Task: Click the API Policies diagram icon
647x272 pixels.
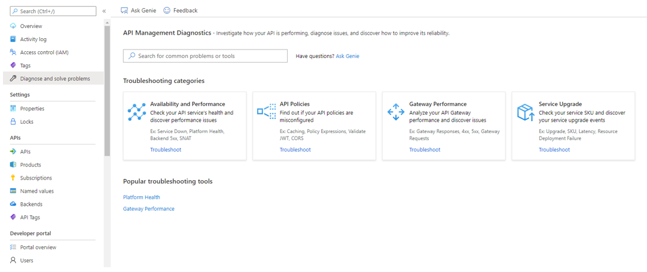Action: (x=267, y=112)
